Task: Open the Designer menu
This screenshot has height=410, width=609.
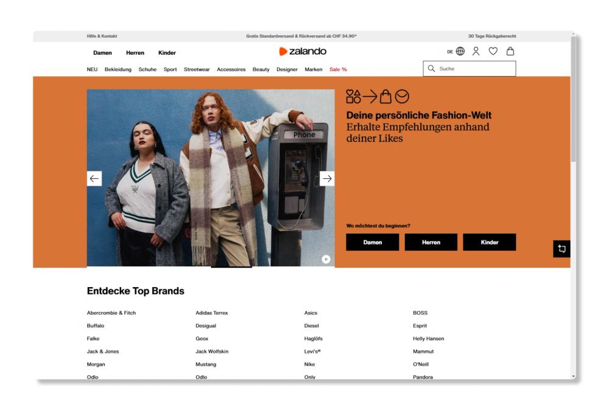Action: pyautogui.click(x=287, y=69)
